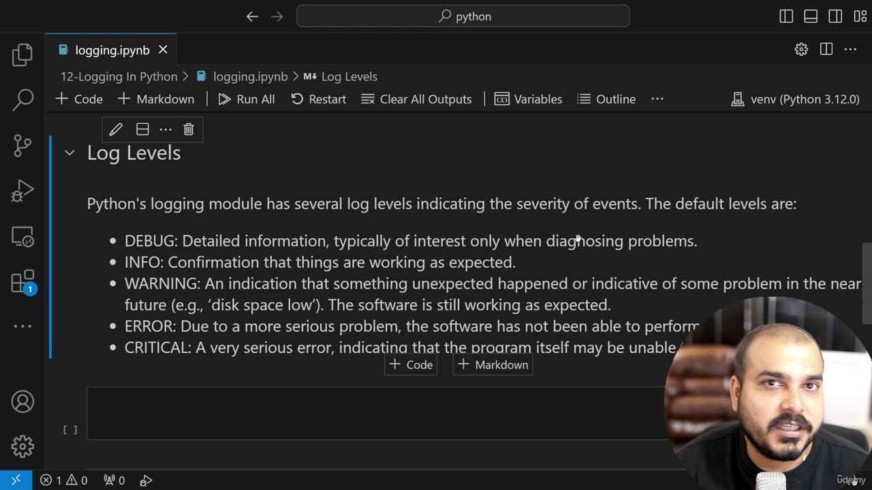Screen dimensions: 872x490
Task: Open notebook settings gear in editor title
Action: [801, 49]
